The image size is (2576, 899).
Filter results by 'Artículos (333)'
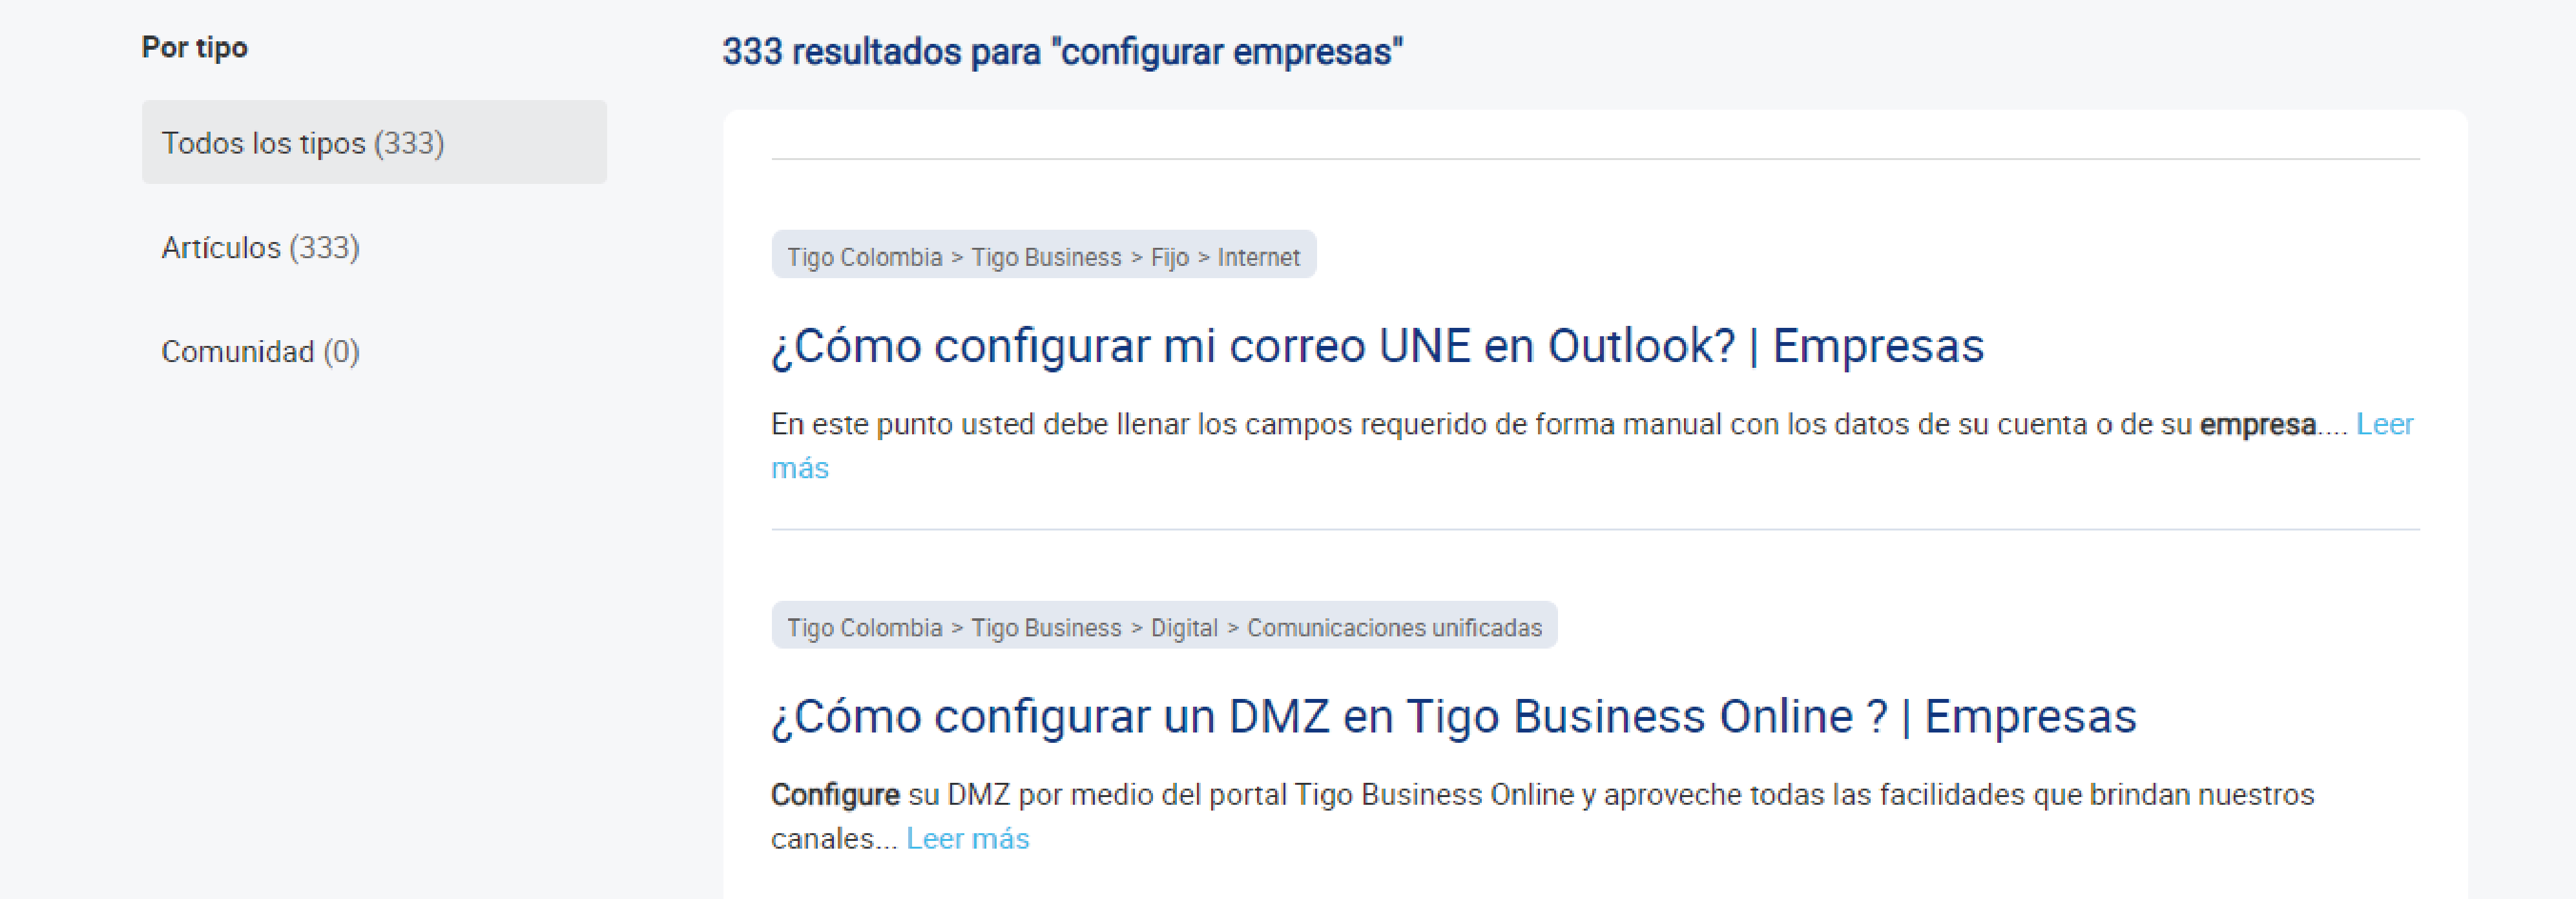(x=261, y=247)
